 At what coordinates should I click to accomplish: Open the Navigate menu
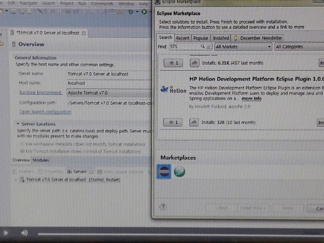[28, 3]
